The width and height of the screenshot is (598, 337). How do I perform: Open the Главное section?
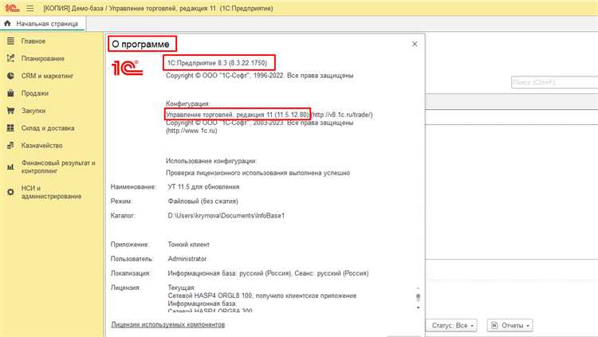point(33,41)
